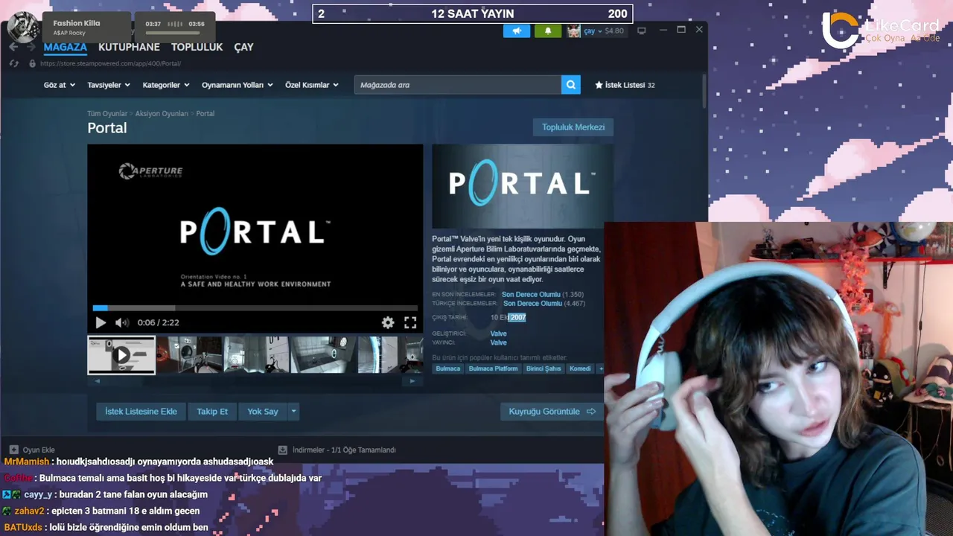
Task: Click the Valve developer link
Action: (x=498, y=334)
